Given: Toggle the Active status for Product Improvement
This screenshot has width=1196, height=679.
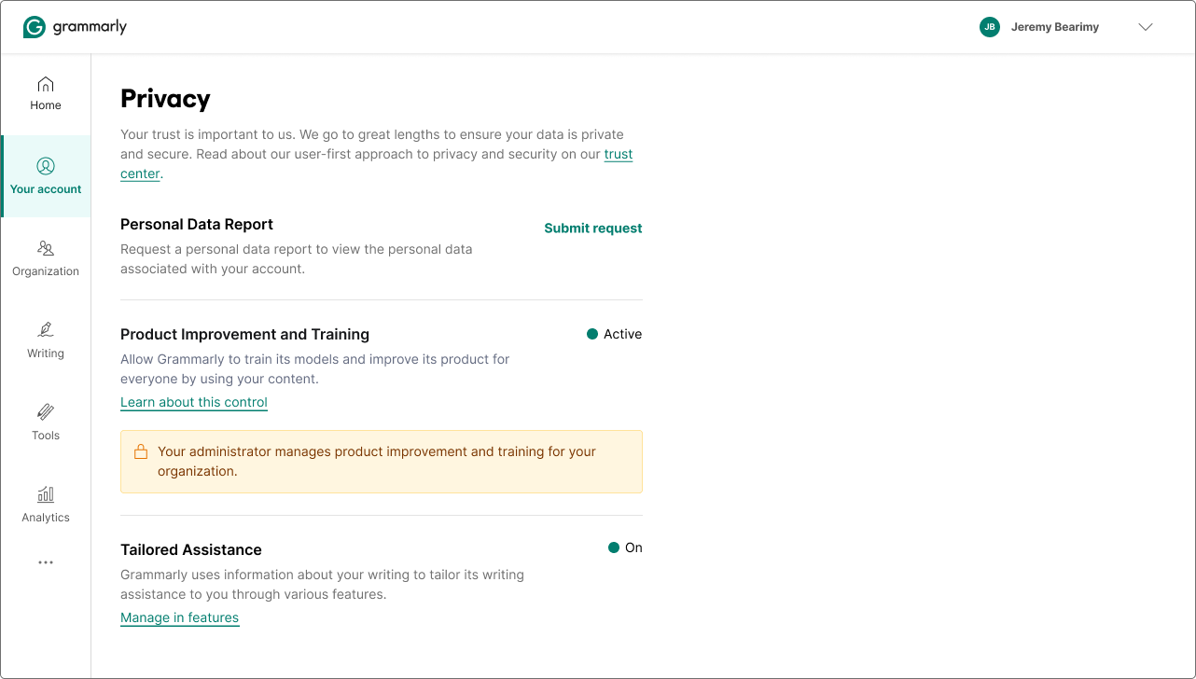Looking at the screenshot, I should (615, 333).
